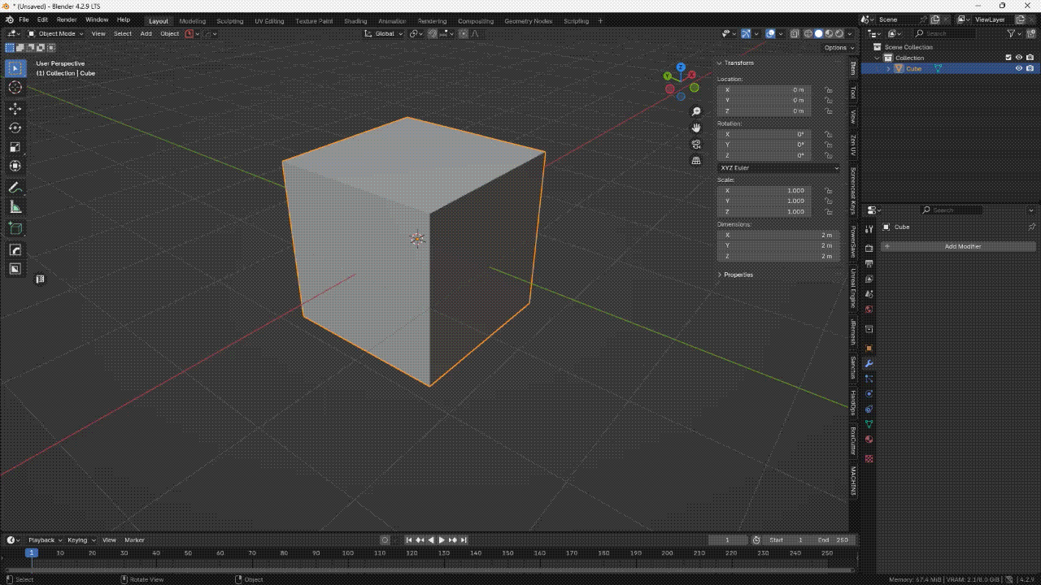The image size is (1041, 585).
Task: Toggle lock on Location X
Action: coord(828,90)
